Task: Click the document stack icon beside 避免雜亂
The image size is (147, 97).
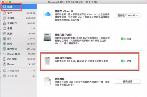Action: click(47, 81)
